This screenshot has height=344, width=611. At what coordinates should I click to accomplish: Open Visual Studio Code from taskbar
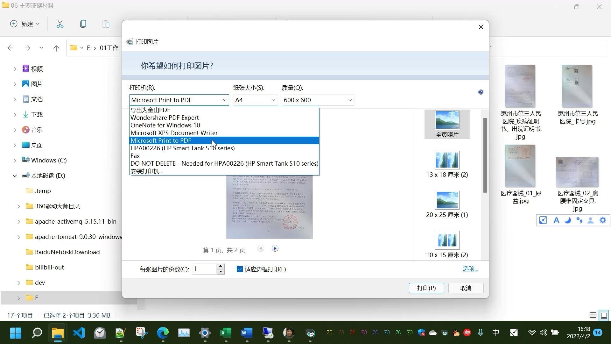coord(79,333)
